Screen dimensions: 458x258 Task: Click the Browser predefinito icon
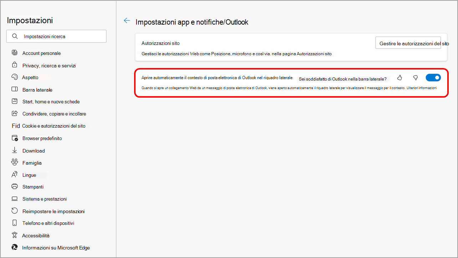click(15, 138)
